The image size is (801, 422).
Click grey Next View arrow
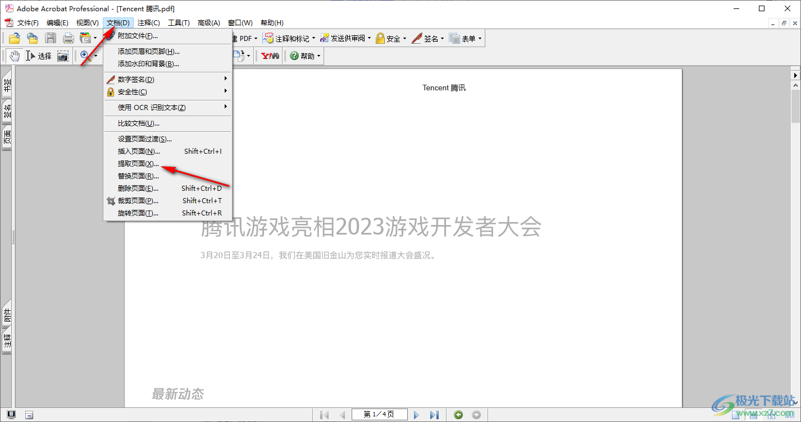[x=476, y=415]
